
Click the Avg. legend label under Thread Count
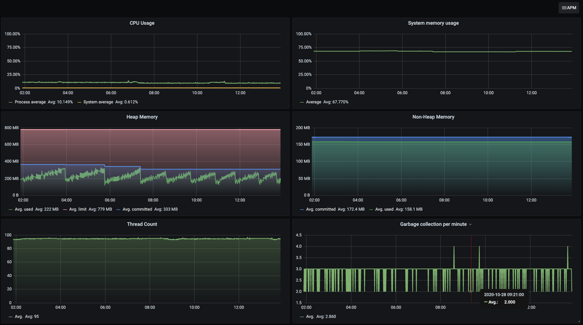(18, 317)
